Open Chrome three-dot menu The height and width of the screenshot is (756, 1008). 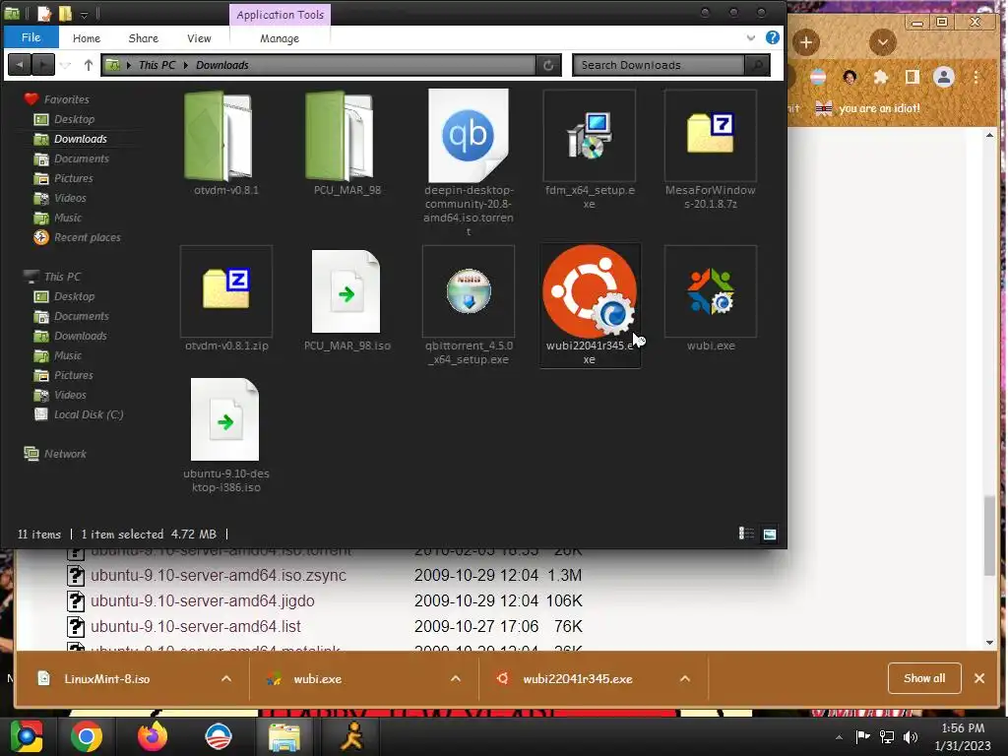click(x=976, y=77)
